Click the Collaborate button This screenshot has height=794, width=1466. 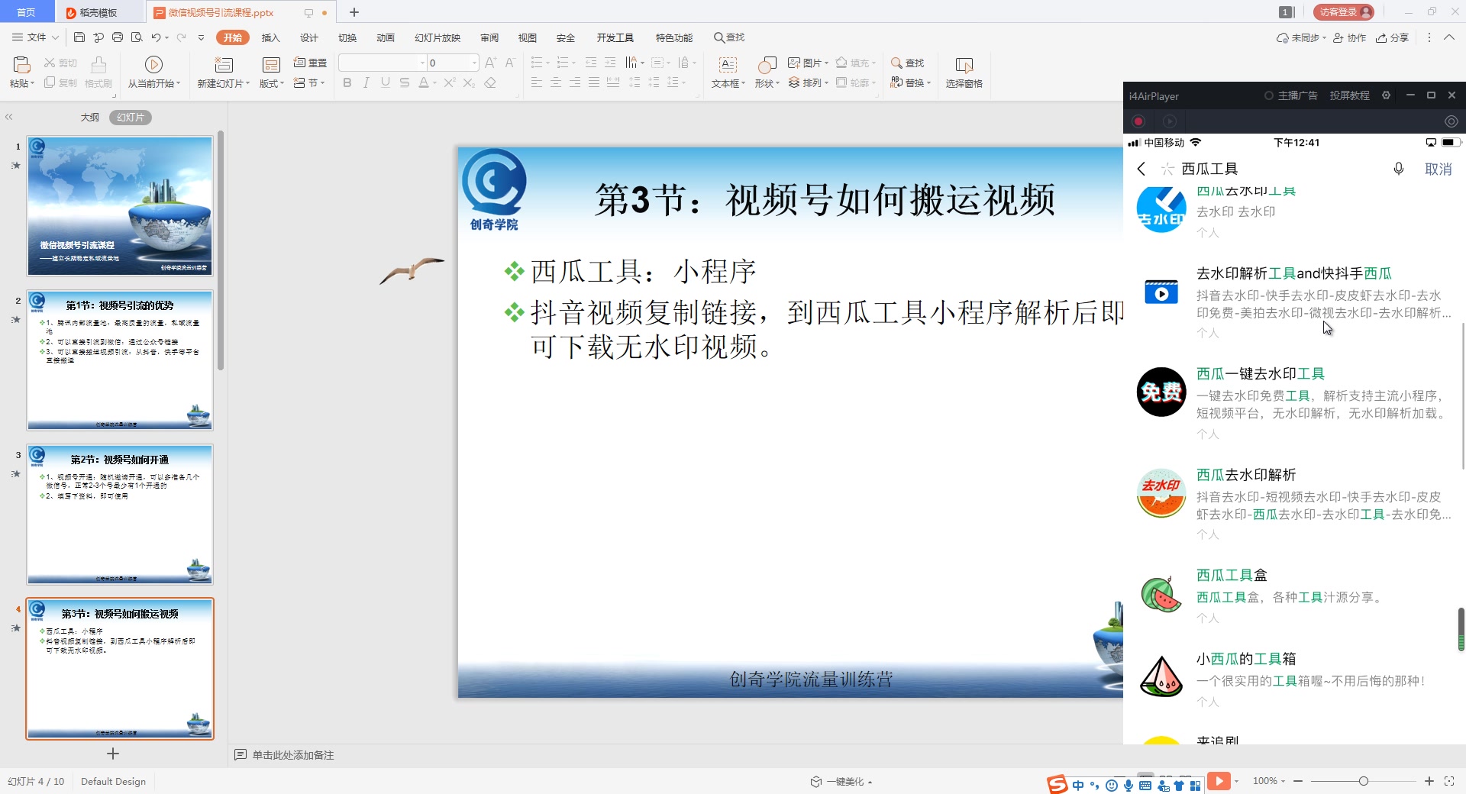pyautogui.click(x=1350, y=37)
